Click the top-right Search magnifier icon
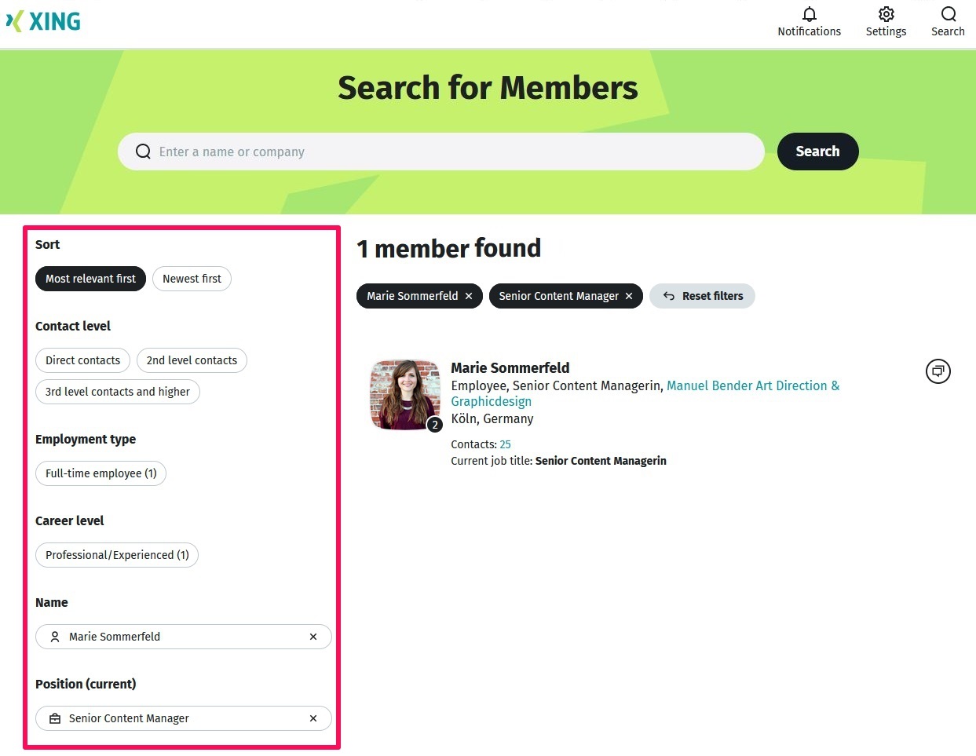This screenshot has width=976, height=756. pos(948,14)
